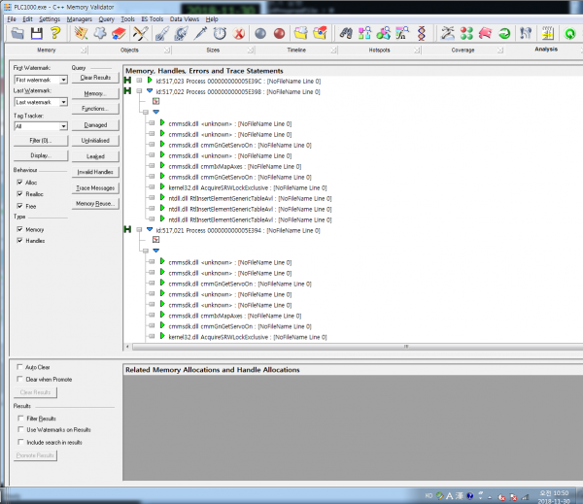The width and height of the screenshot is (583, 504).
Task: Click the red book toolbar icon
Action: point(119,33)
